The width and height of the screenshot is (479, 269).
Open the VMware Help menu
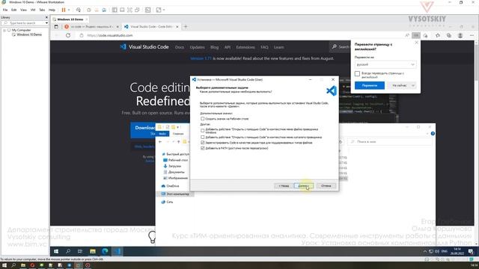[52, 10]
